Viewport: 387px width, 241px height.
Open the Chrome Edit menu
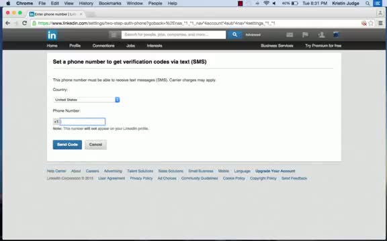[x=55, y=3]
